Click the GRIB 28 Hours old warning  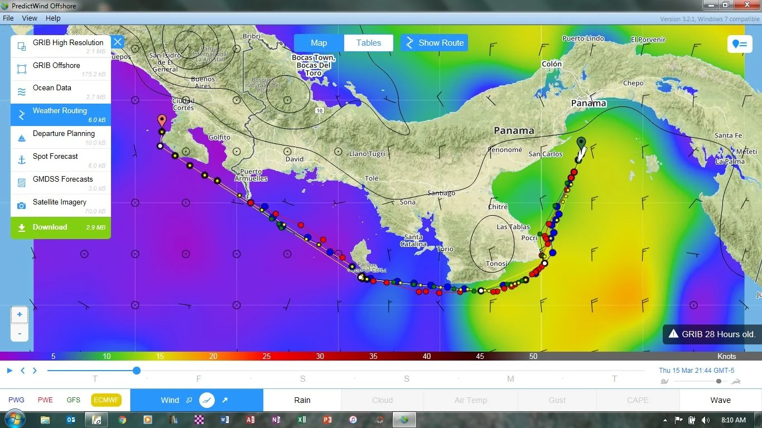[x=712, y=334]
